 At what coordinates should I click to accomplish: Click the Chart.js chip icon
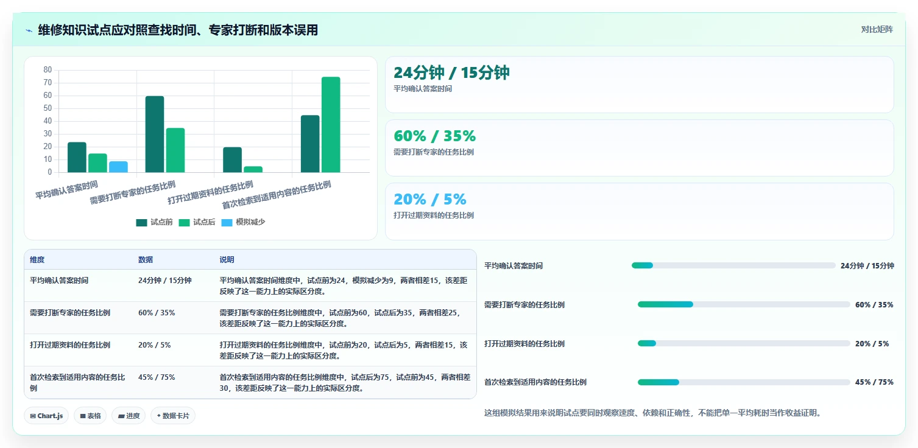point(33,416)
